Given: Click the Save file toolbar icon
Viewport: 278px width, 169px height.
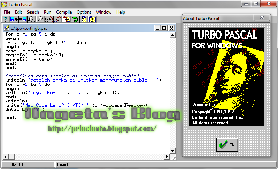Looking at the screenshot, I should click(x=23, y=19).
